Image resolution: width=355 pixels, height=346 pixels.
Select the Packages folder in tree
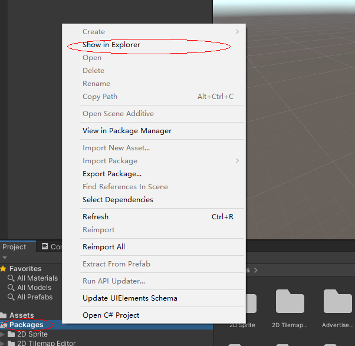tap(27, 325)
